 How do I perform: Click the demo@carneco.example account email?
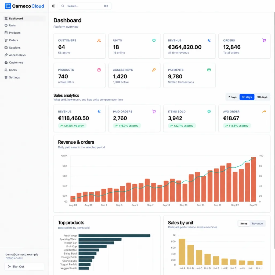pyautogui.click(x=22, y=254)
